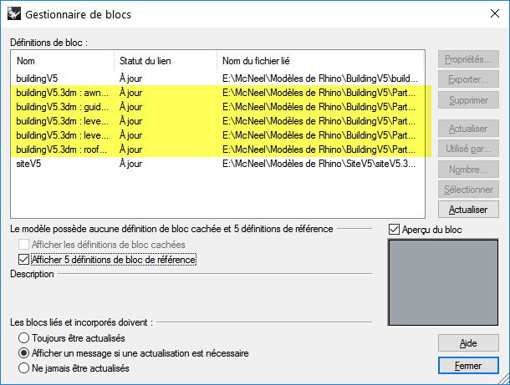Sort the list by the Nom column
The image size is (510, 385).
63,61
